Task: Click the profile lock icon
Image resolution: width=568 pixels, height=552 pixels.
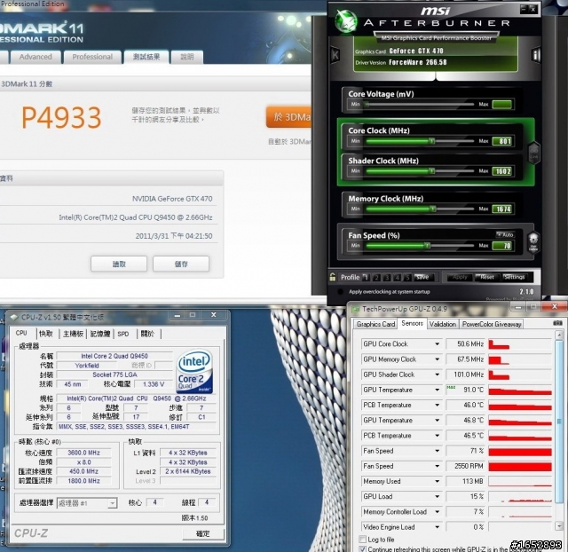Action: tap(333, 277)
